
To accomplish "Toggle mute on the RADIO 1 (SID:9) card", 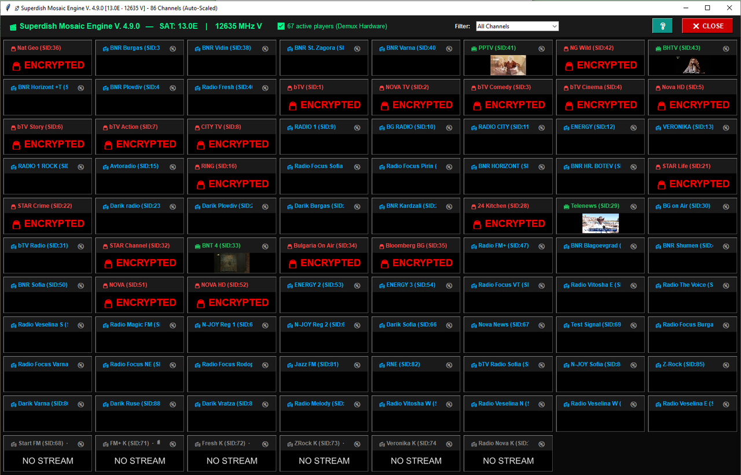I will pos(357,128).
